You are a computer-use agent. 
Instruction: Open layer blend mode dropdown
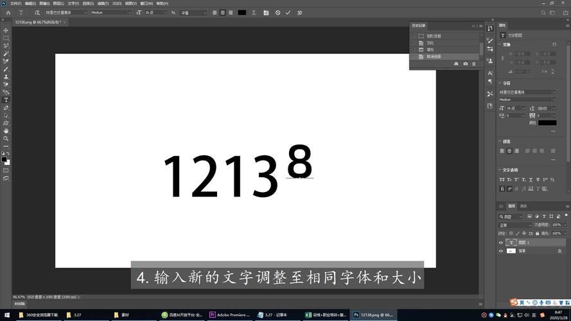point(515,225)
